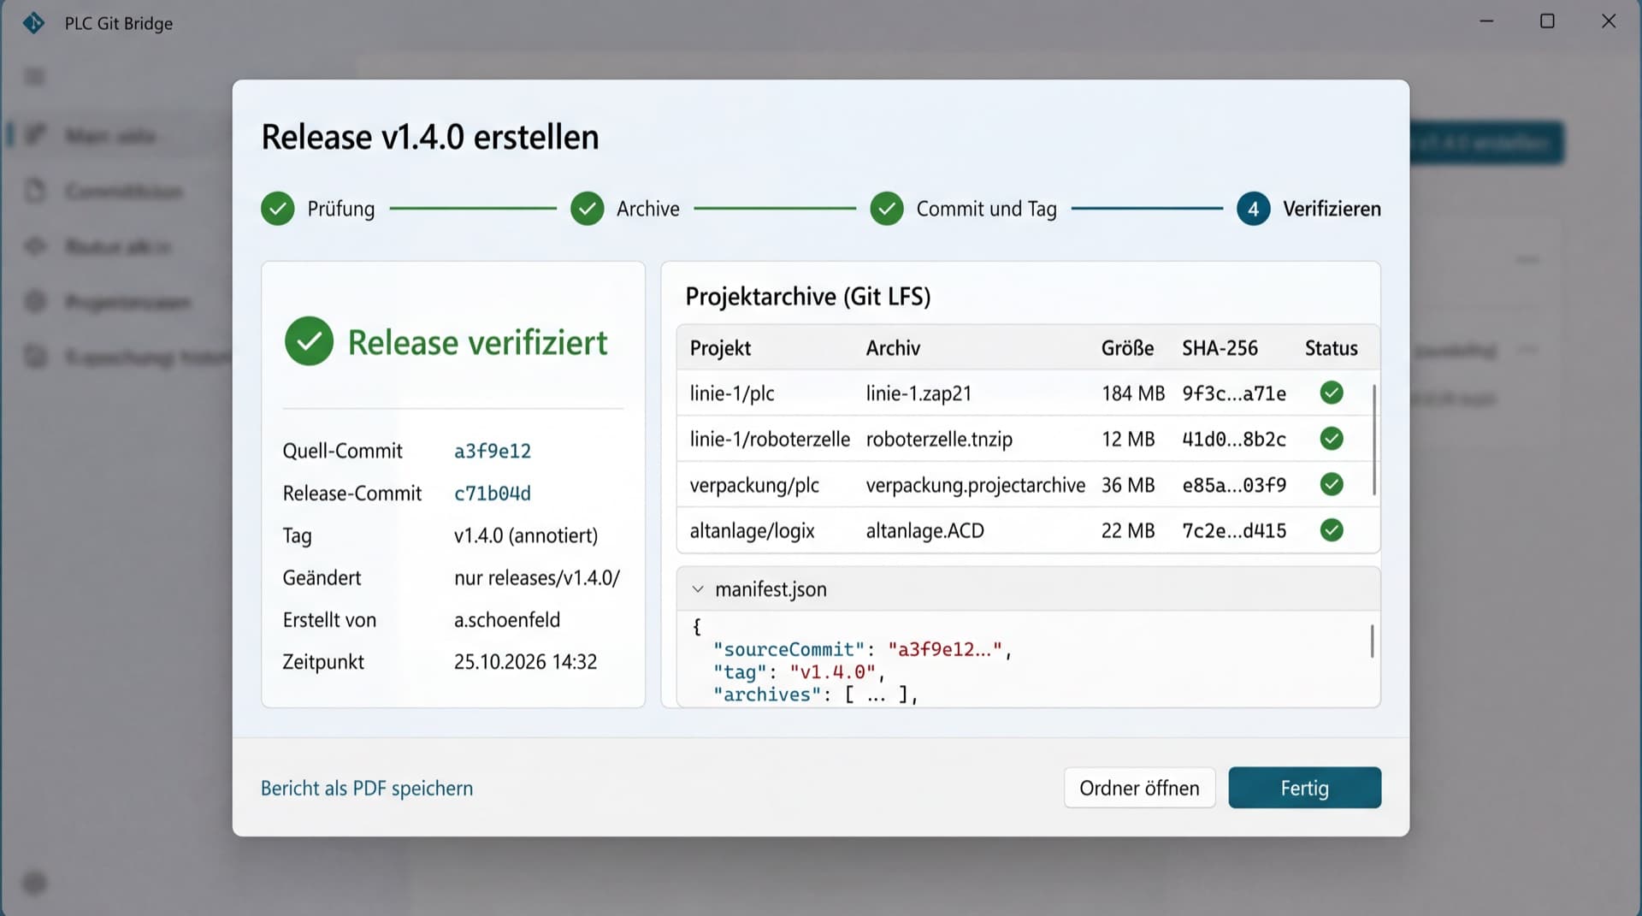
Task: Select archive name verpackung.projectarchive
Action: click(x=976, y=485)
